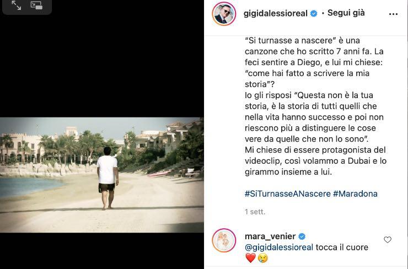This screenshot has width=408, height=269.
Task: Click the beach video frame
Action: coord(102,175)
